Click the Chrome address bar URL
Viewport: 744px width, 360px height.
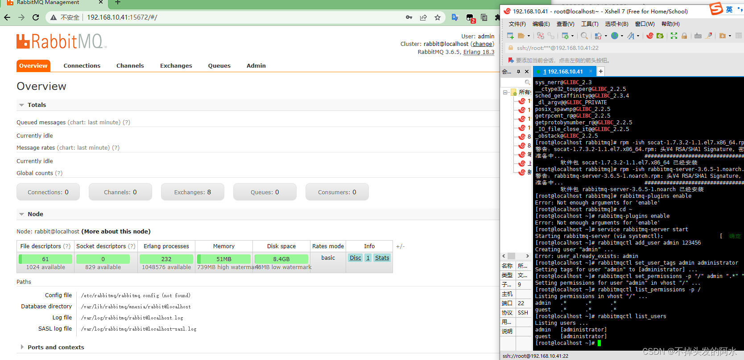click(122, 17)
